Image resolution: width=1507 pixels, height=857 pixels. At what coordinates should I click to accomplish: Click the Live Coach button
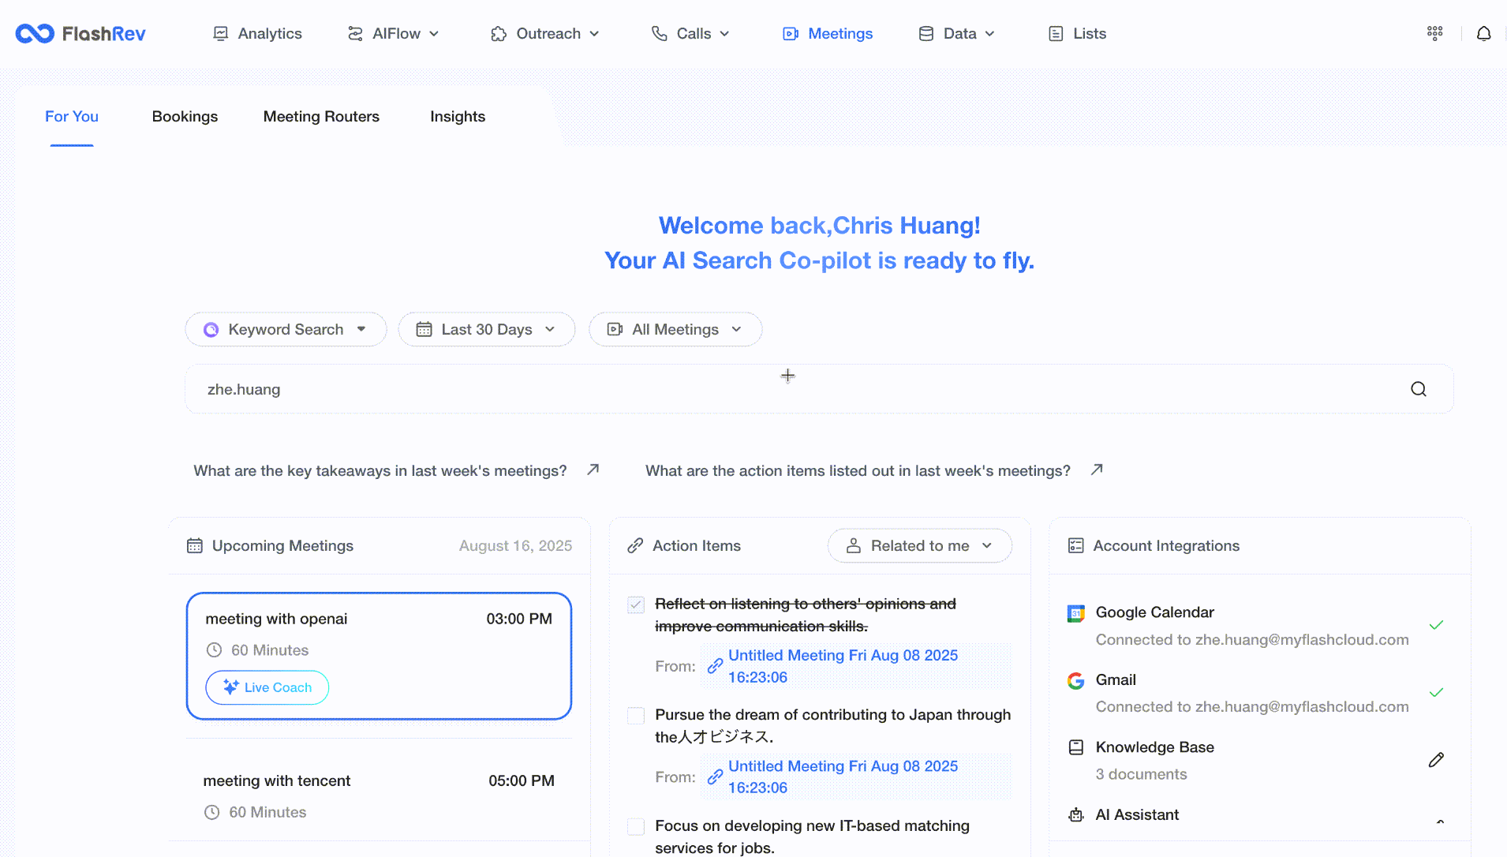click(267, 687)
